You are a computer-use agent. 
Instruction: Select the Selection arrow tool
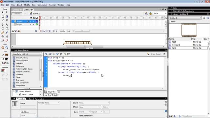point(3,12)
